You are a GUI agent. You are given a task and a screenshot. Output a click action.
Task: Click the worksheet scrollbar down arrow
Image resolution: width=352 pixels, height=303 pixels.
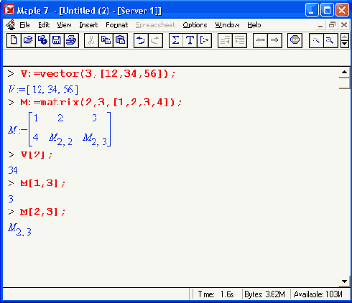[x=344, y=281]
